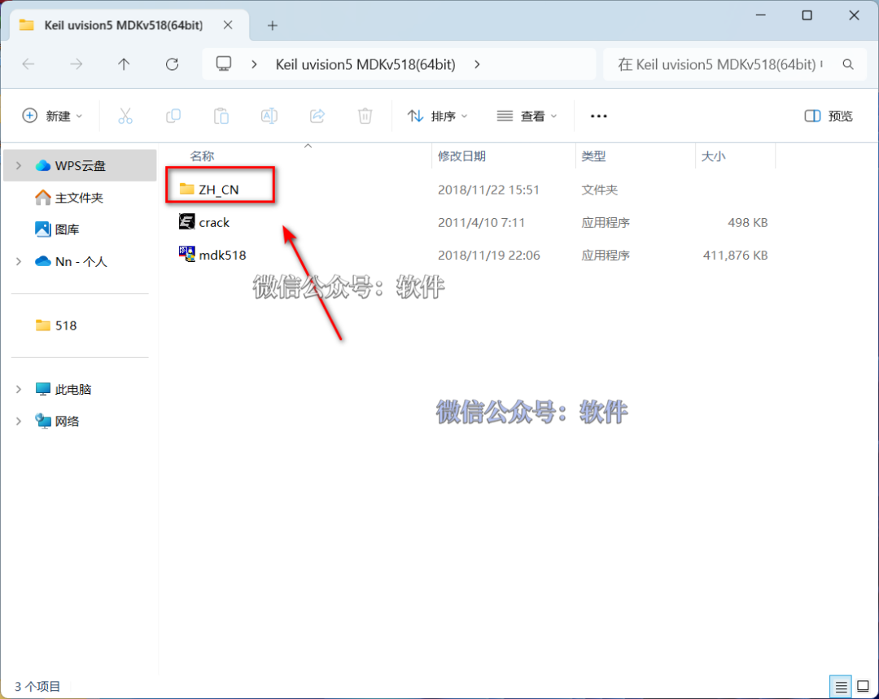Go up one folder level
Screen dimensions: 879x699
(x=124, y=64)
